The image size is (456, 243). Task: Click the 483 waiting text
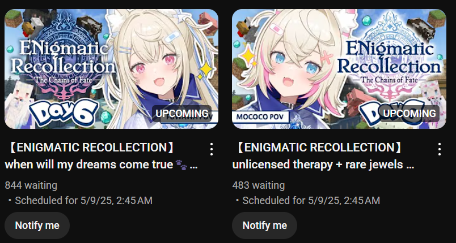pyautogui.click(x=258, y=185)
